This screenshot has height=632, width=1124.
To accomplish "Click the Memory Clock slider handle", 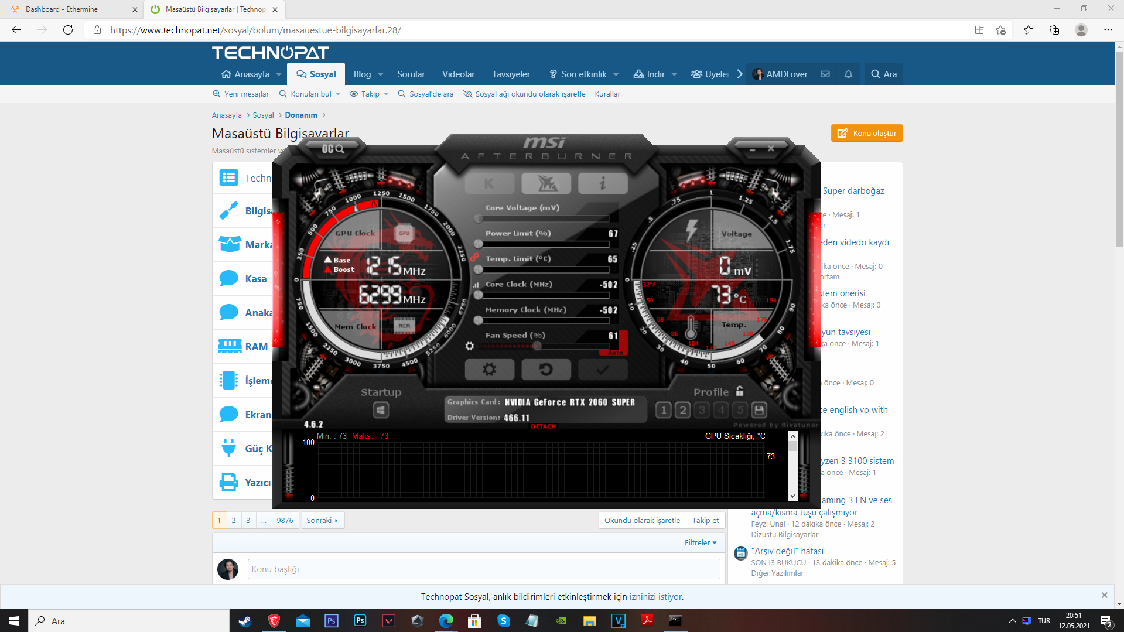I will [x=479, y=320].
